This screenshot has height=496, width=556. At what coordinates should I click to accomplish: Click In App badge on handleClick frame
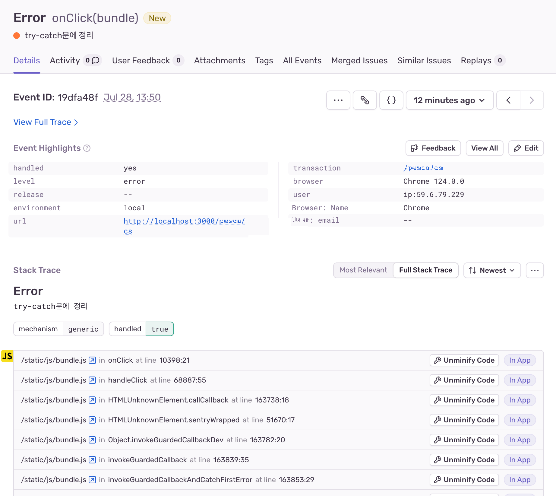(x=520, y=380)
